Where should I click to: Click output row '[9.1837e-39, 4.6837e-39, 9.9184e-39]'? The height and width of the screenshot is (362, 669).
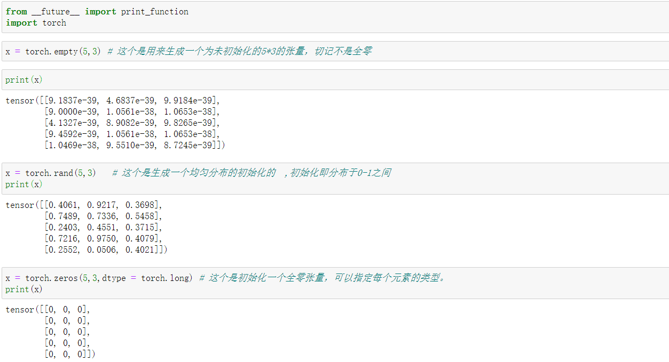click(132, 101)
